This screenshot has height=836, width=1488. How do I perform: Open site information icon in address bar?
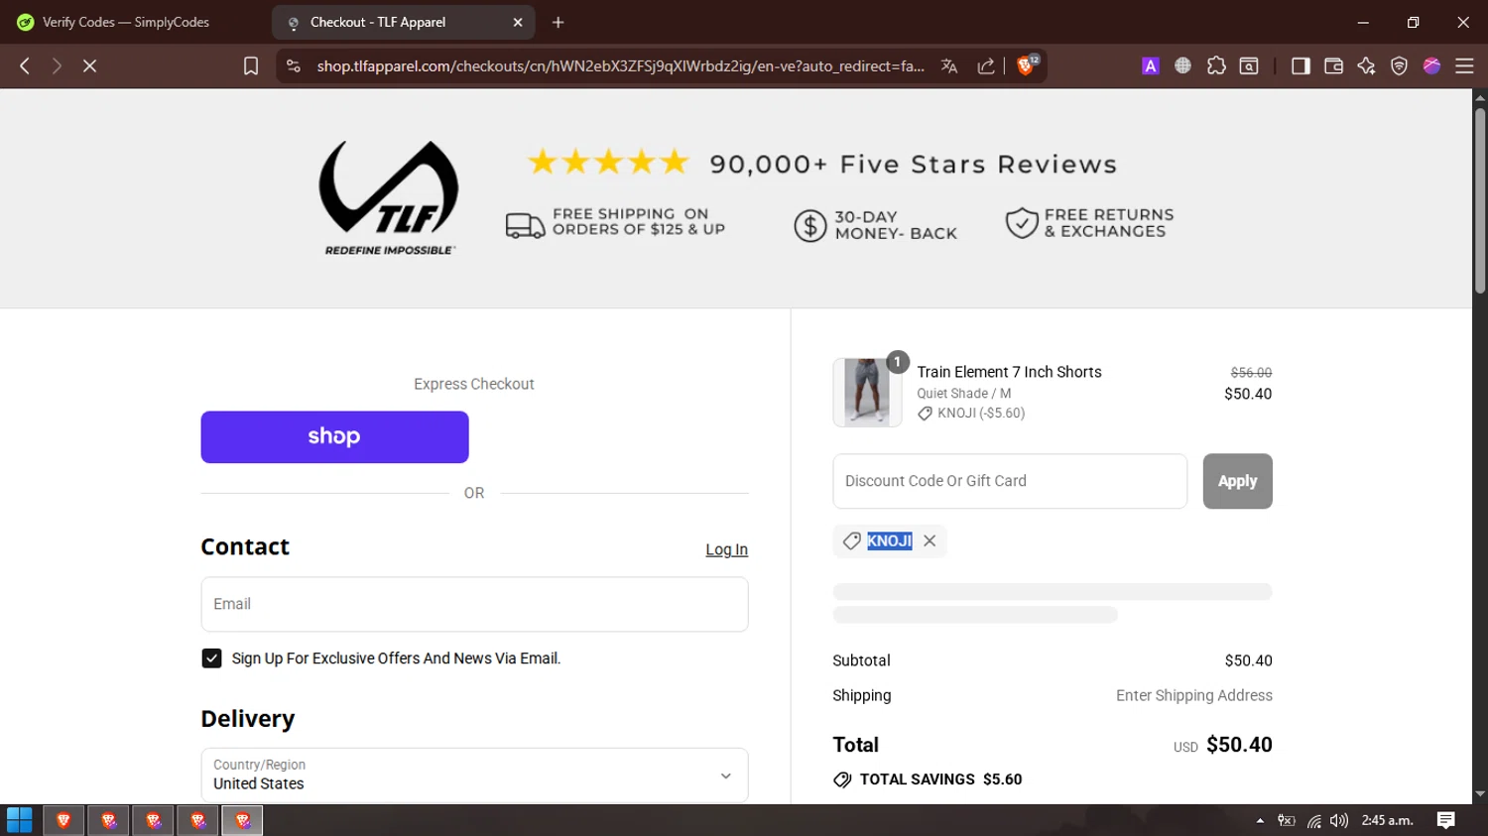coord(293,65)
